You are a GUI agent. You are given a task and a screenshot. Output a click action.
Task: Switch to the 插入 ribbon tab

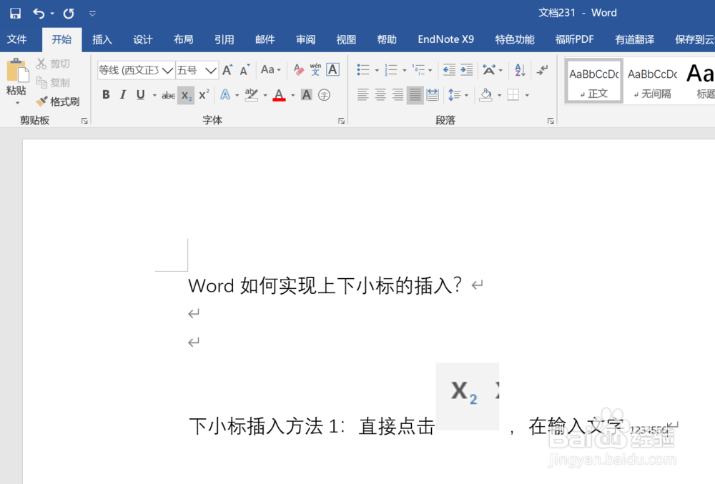tap(102, 39)
